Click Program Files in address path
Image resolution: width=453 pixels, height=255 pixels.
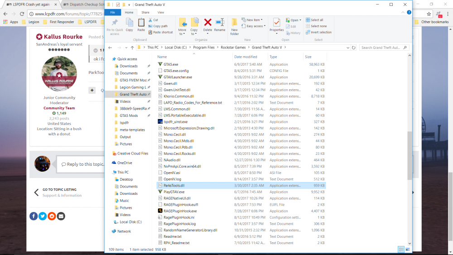pos(204,48)
